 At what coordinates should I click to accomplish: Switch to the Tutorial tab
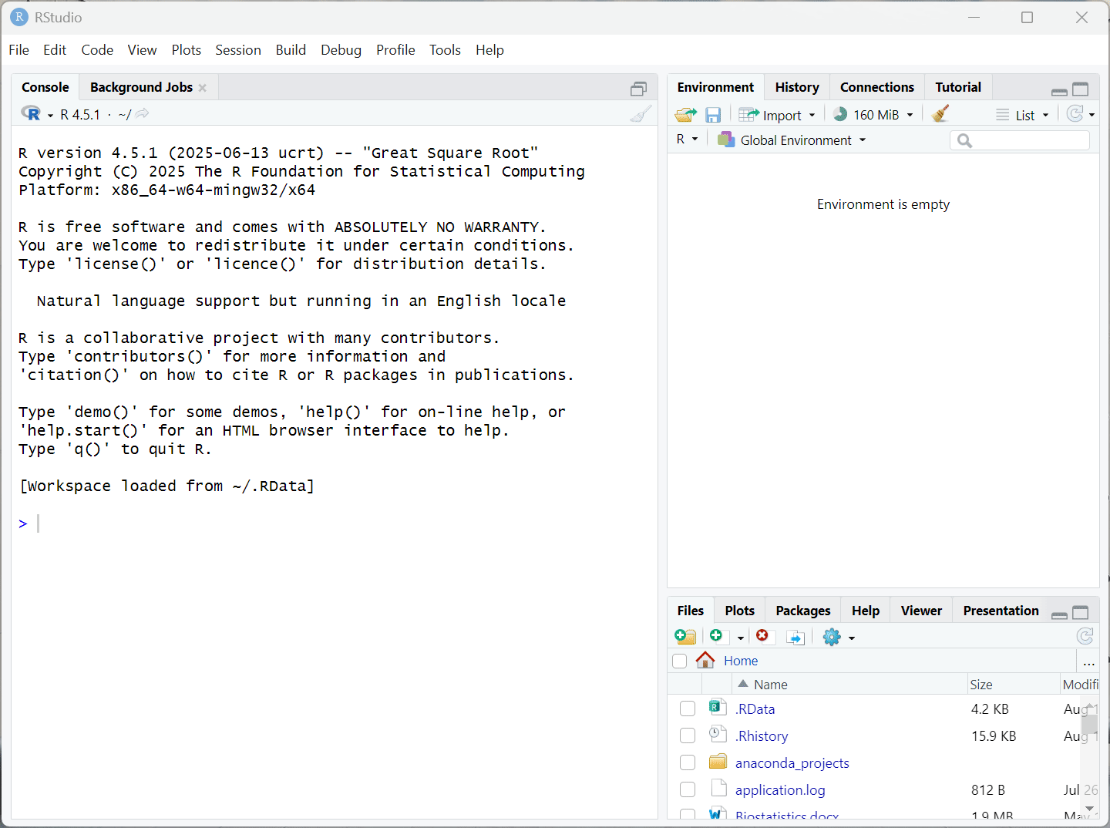(x=958, y=87)
